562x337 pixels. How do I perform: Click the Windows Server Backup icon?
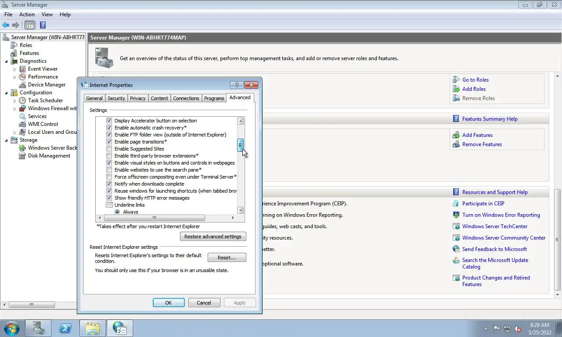(x=23, y=148)
